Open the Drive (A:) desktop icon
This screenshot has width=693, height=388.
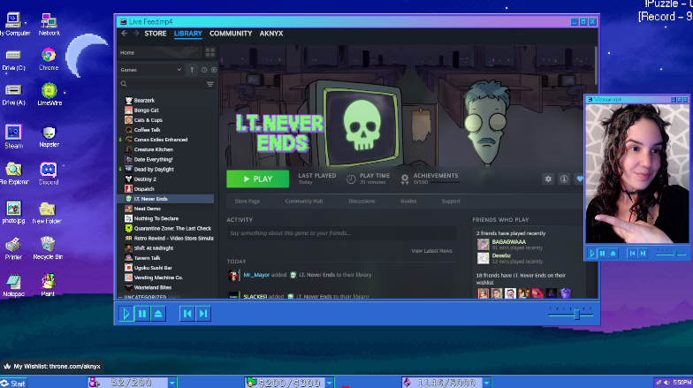pos(13,95)
